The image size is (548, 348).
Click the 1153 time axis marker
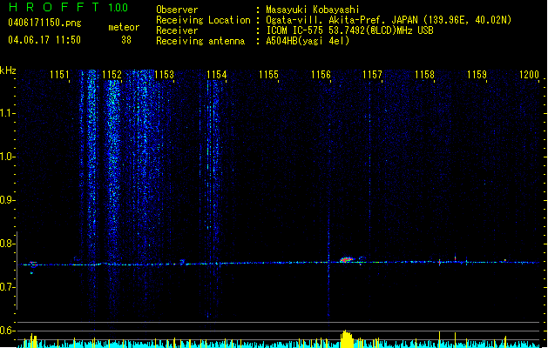pos(164,75)
